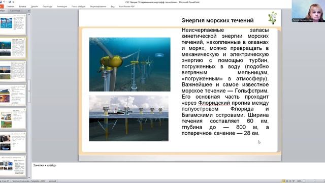Click the green plant logo on slide

pyautogui.click(x=273, y=18)
